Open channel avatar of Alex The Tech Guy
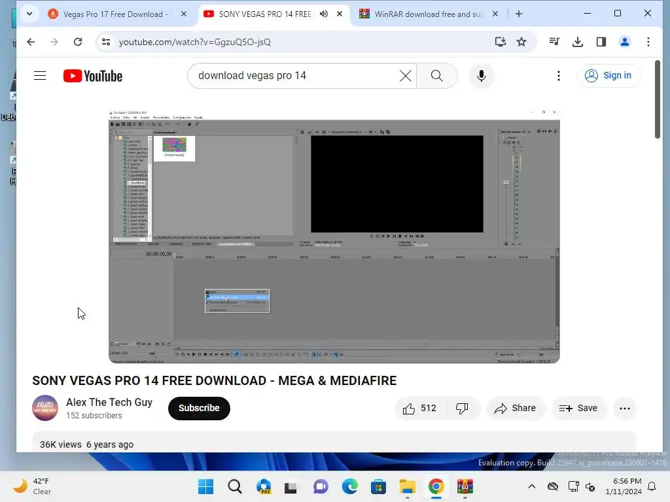670x502 pixels. point(45,408)
